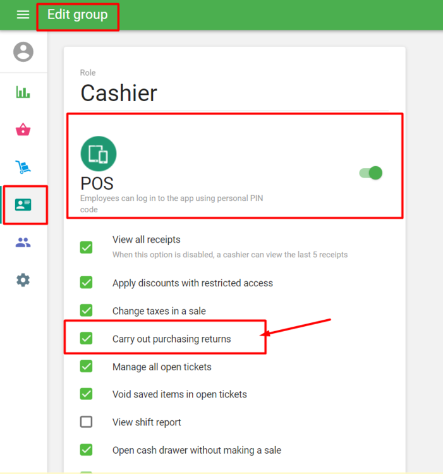
Task: Open the Reports bar chart icon
Action: [23, 93]
